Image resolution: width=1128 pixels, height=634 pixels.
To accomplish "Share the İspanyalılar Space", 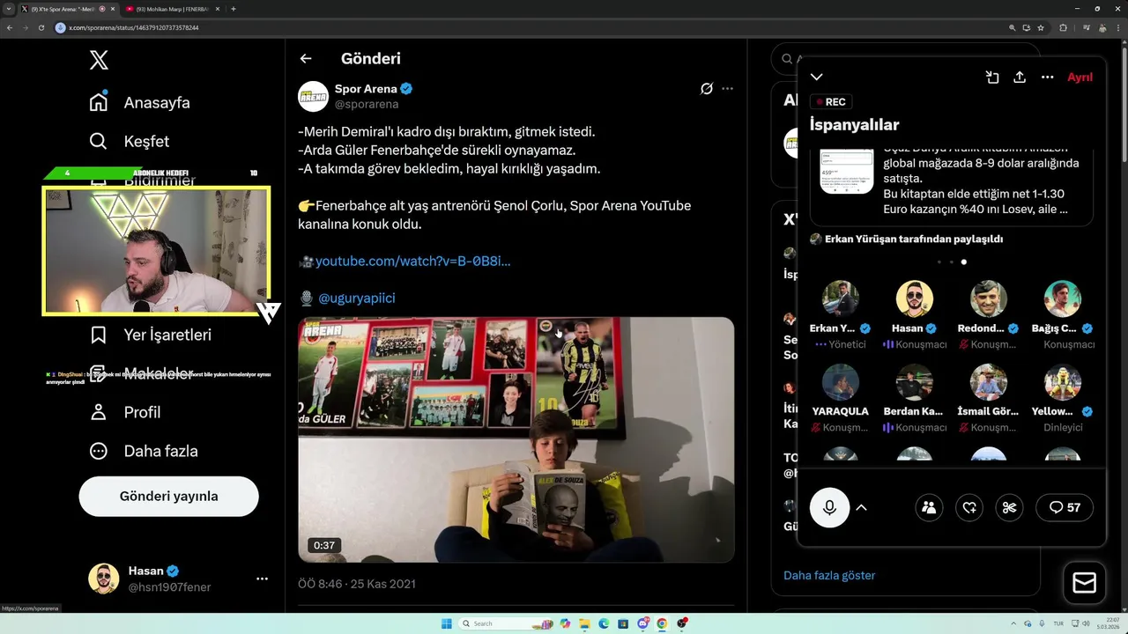I will pos(1020,77).
